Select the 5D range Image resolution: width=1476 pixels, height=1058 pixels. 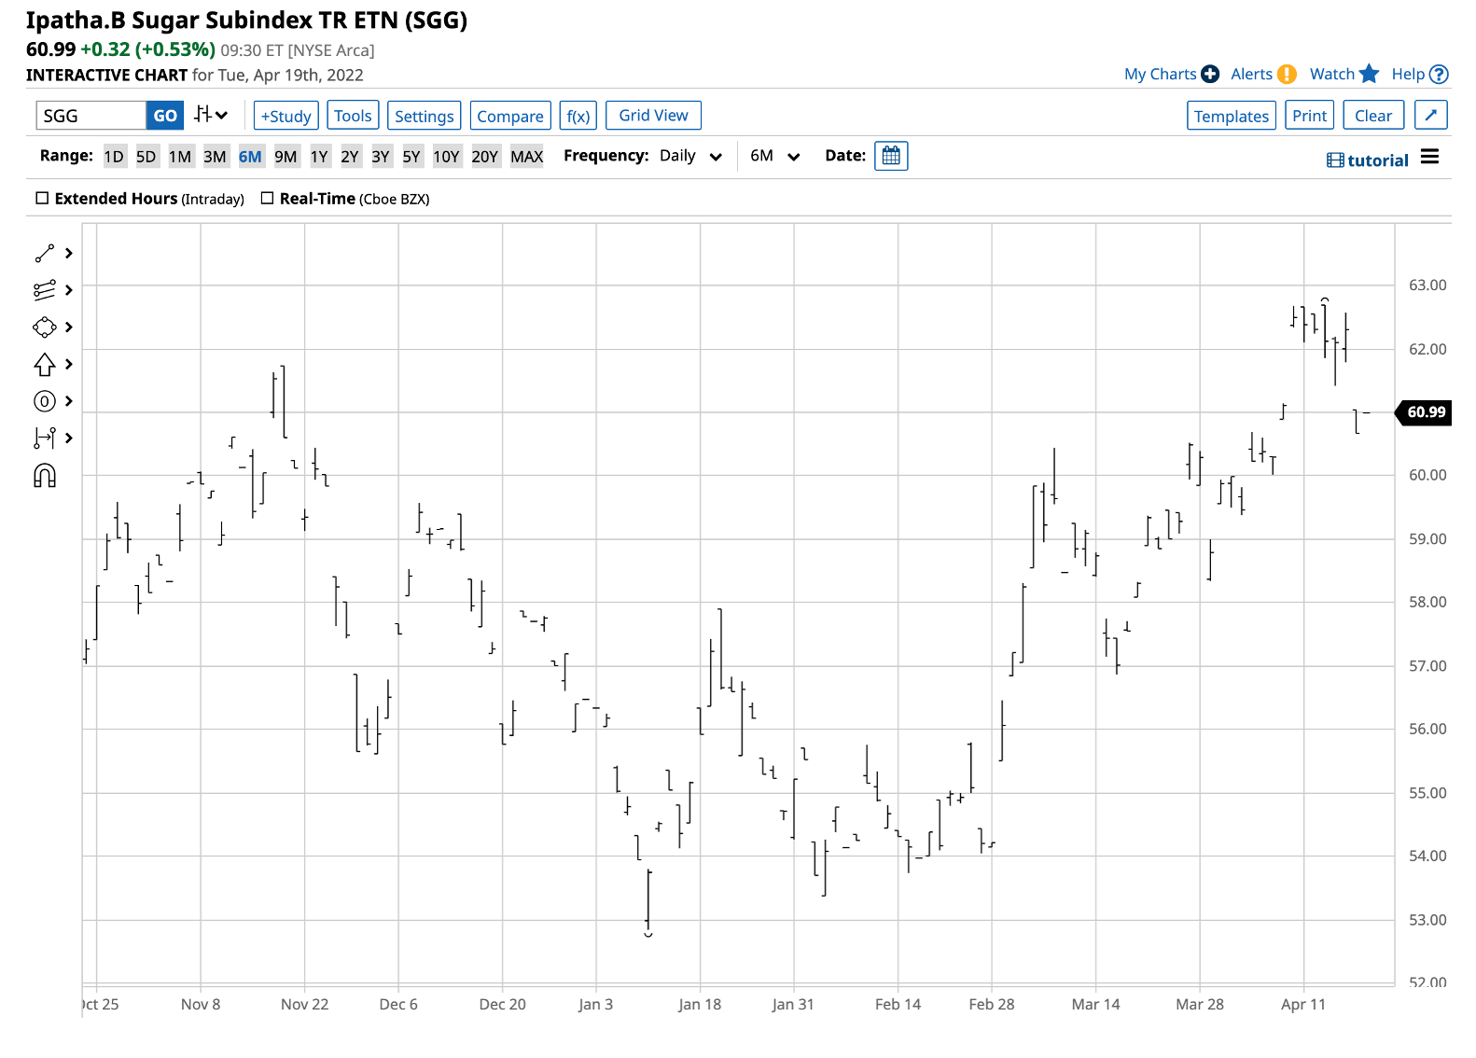pyautogui.click(x=146, y=156)
